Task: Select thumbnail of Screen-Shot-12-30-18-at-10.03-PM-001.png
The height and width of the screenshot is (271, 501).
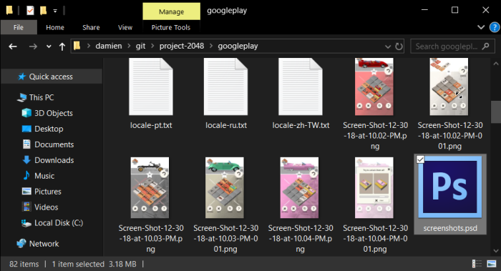Action: click(x=225, y=187)
